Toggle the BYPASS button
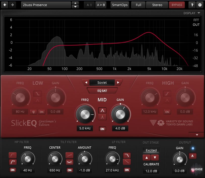205x178 pixels. click(x=177, y=5)
